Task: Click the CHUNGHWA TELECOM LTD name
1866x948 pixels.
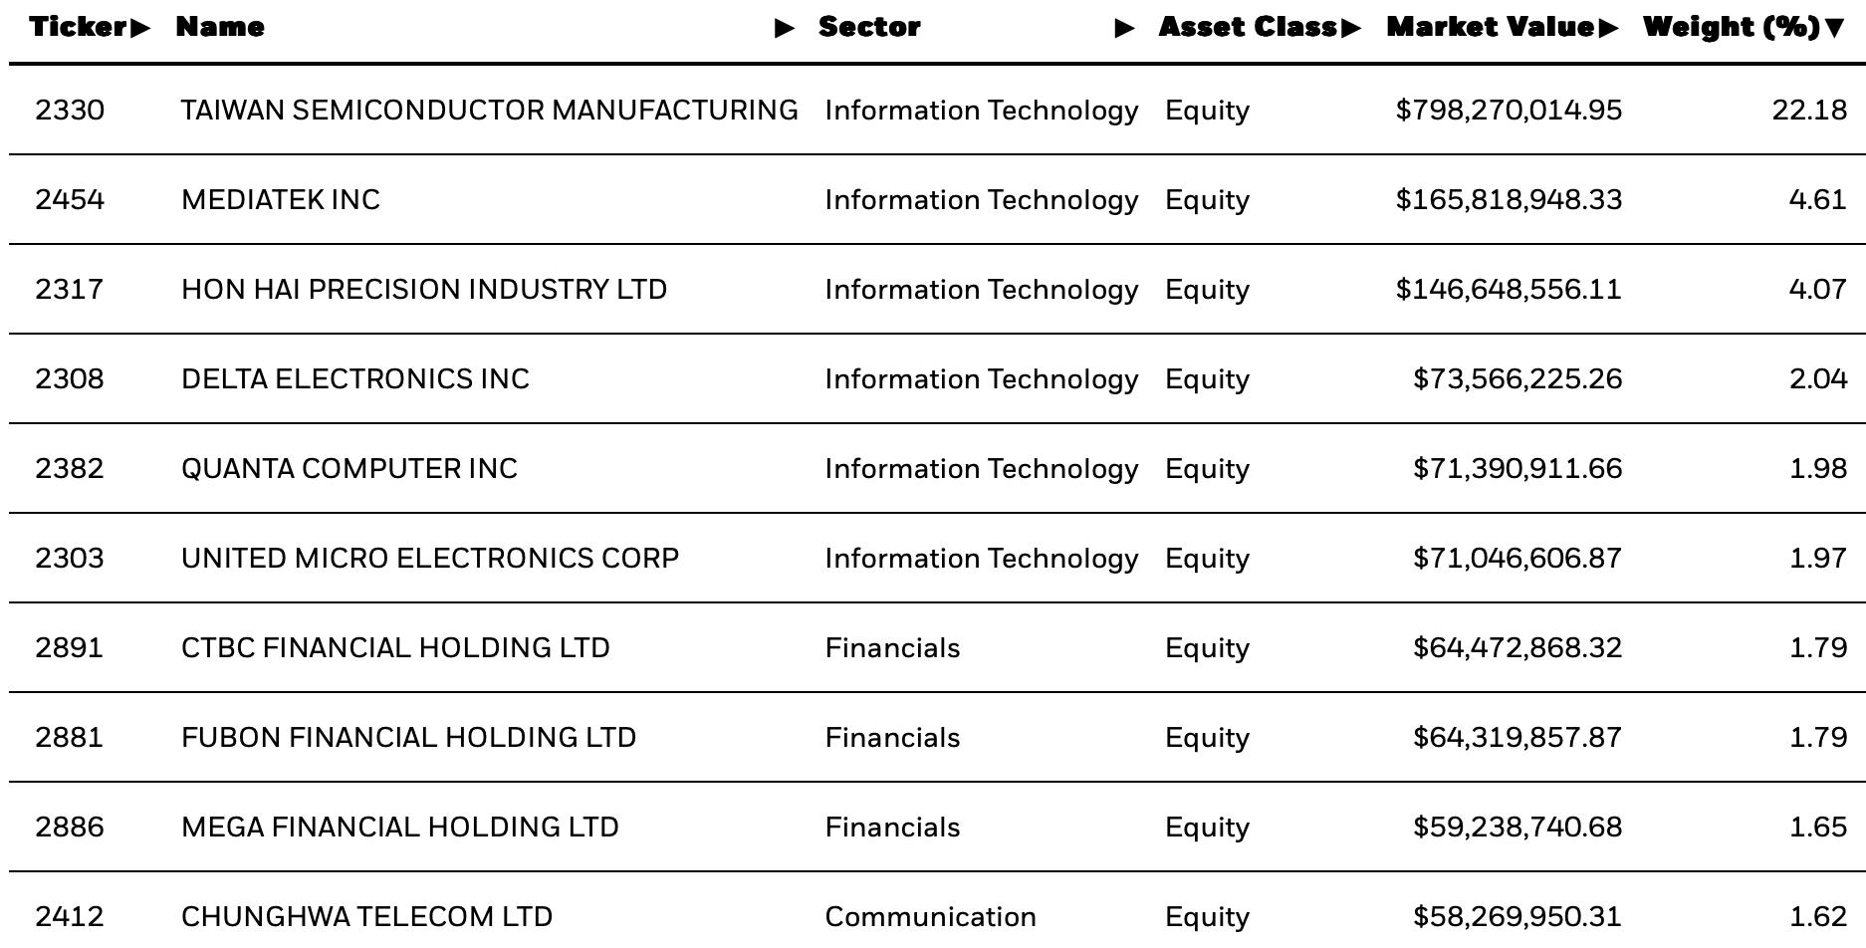Action: 366,916
